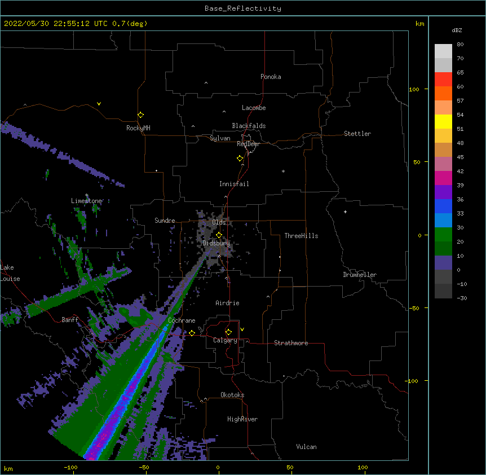Viewport: 486px width, 475px height.
Task: Click the Stettler city label
Action: (357, 134)
